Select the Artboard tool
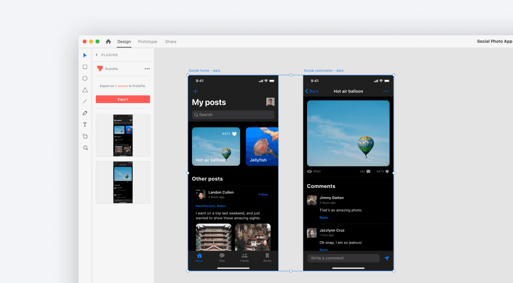 click(85, 136)
